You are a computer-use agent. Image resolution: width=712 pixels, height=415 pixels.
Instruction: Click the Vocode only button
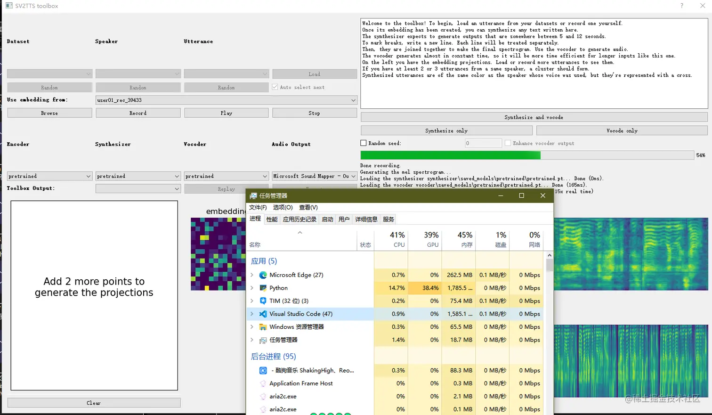(x=622, y=130)
